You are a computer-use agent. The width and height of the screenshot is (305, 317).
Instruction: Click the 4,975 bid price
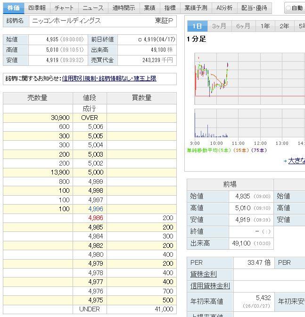pyautogui.click(x=95, y=300)
